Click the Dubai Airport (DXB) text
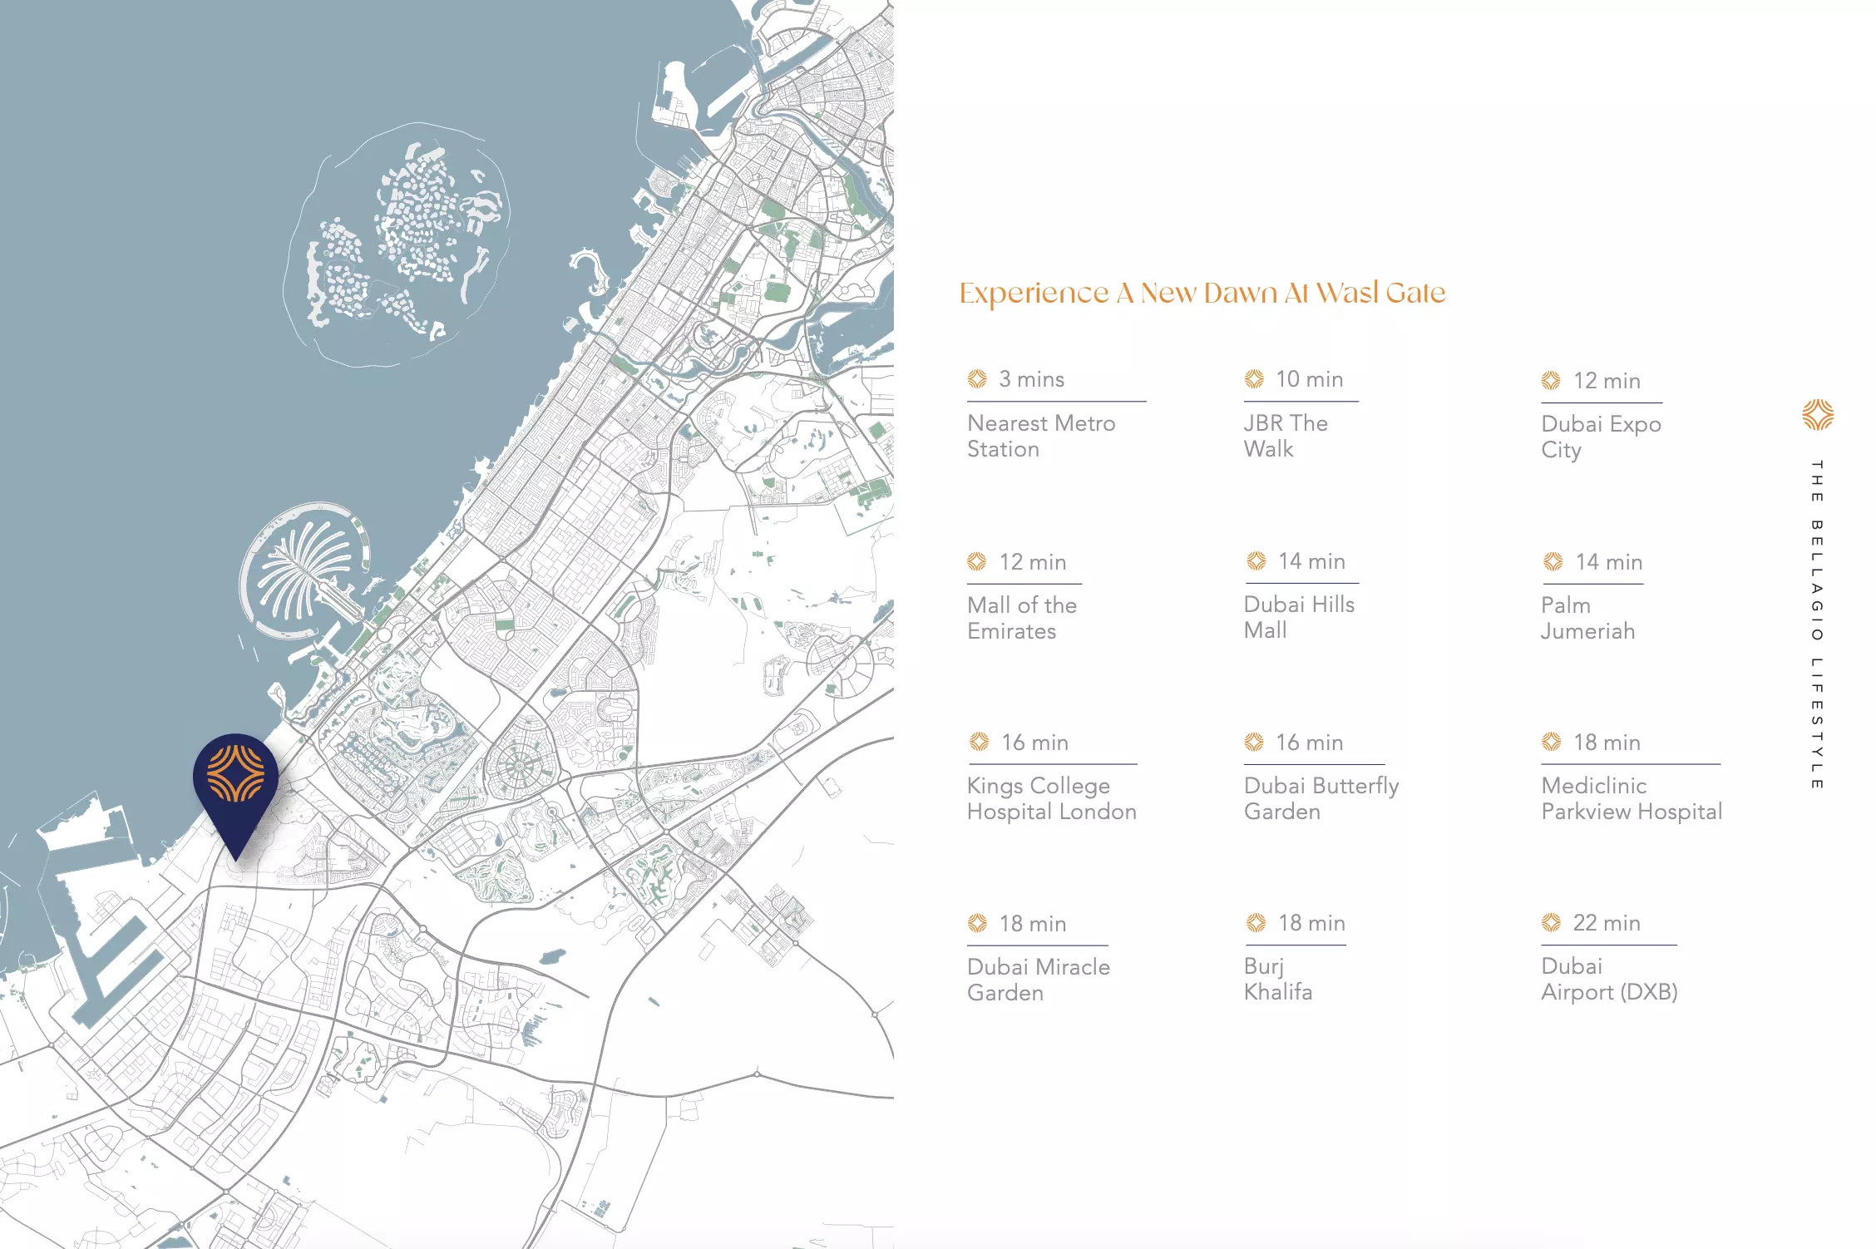Image resolution: width=1876 pixels, height=1249 pixels. pyautogui.click(x=1608, y=979)
